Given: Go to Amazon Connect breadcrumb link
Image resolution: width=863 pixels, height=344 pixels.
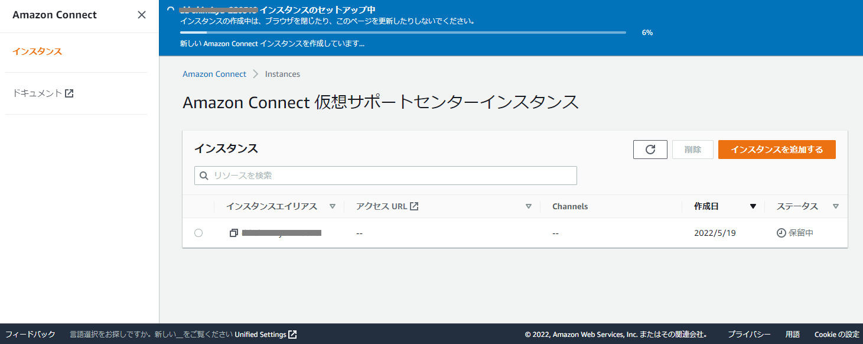Looking at the screenshot, I should click(214, 74).
